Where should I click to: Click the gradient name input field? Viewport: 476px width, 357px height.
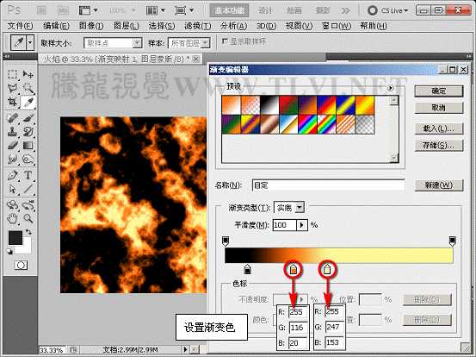[x=329, y=185]
